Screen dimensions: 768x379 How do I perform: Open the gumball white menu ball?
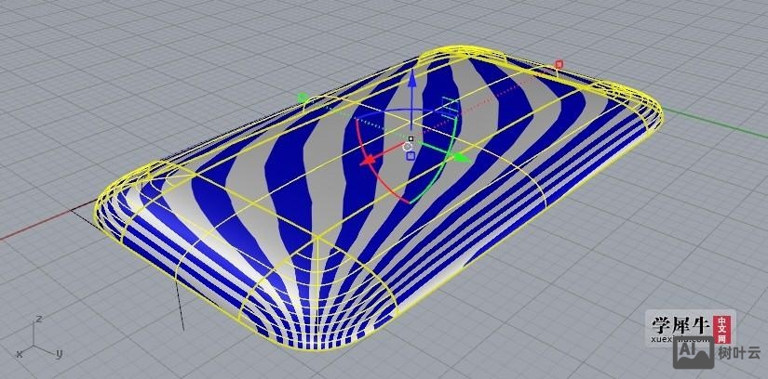407,147
